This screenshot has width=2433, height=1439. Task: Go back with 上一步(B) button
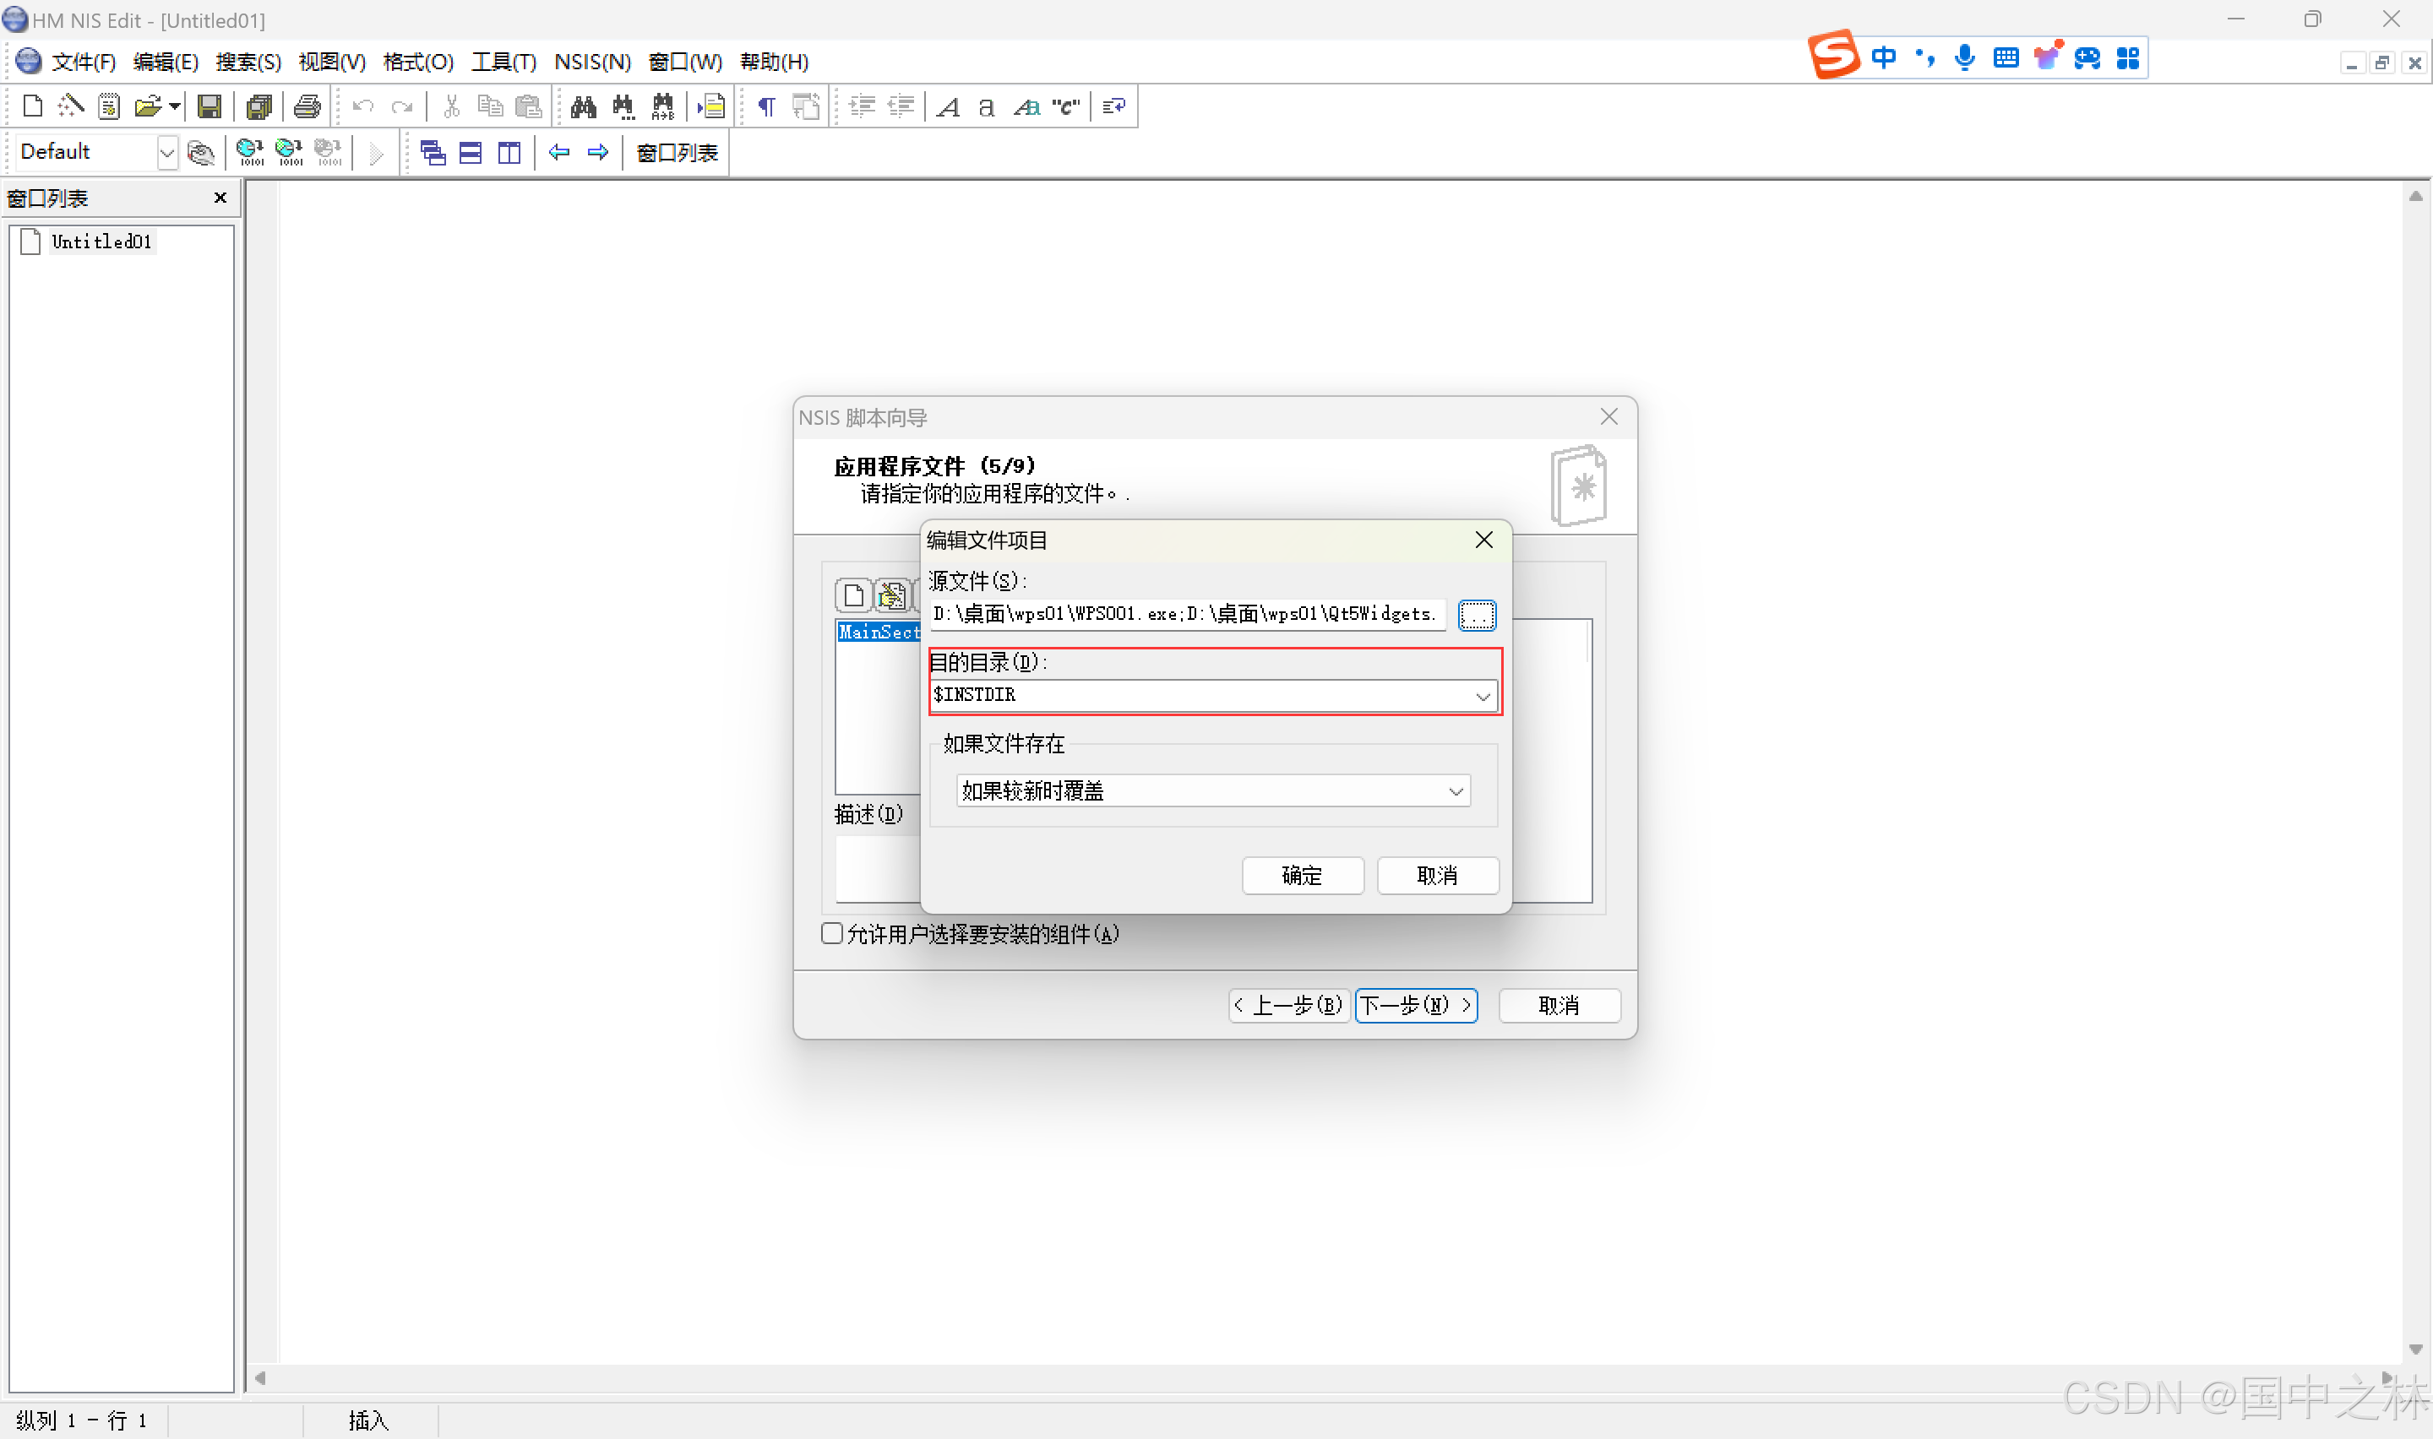1289,1005
